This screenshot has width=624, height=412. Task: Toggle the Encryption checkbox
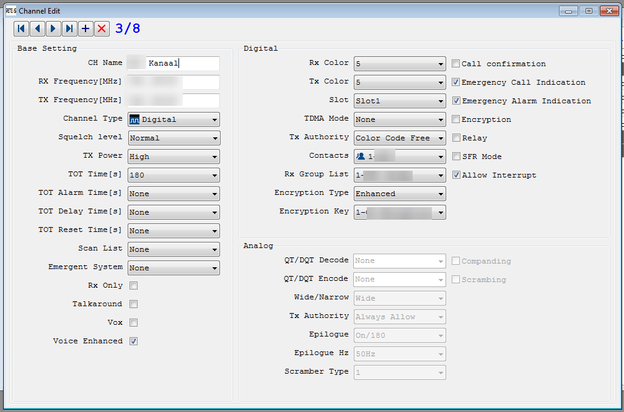tap(455, 119)
